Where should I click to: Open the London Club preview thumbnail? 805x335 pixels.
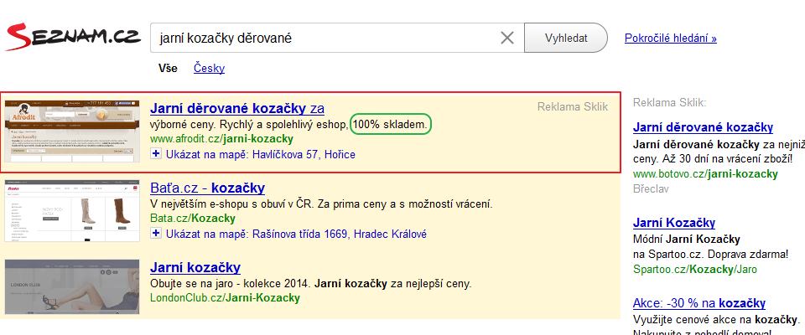(72, 288)
